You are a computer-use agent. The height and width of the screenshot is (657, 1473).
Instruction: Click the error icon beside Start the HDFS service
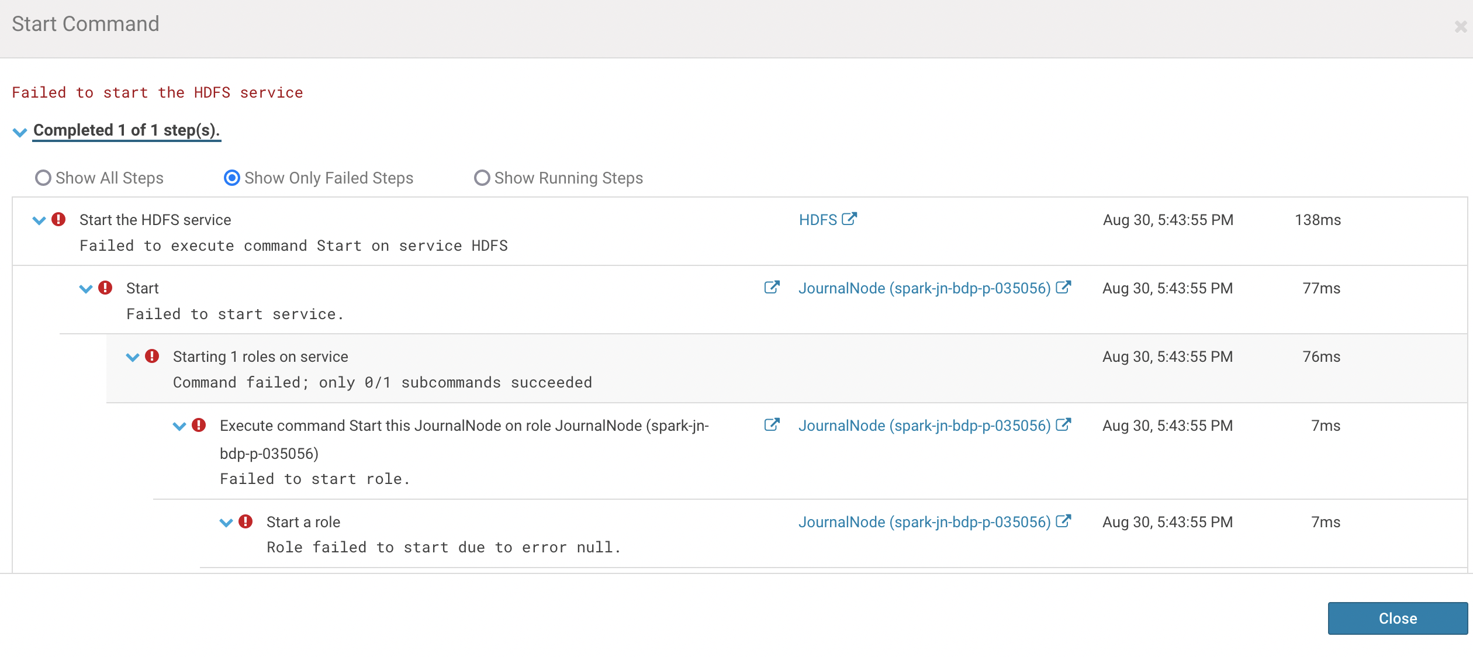[59, 219]
